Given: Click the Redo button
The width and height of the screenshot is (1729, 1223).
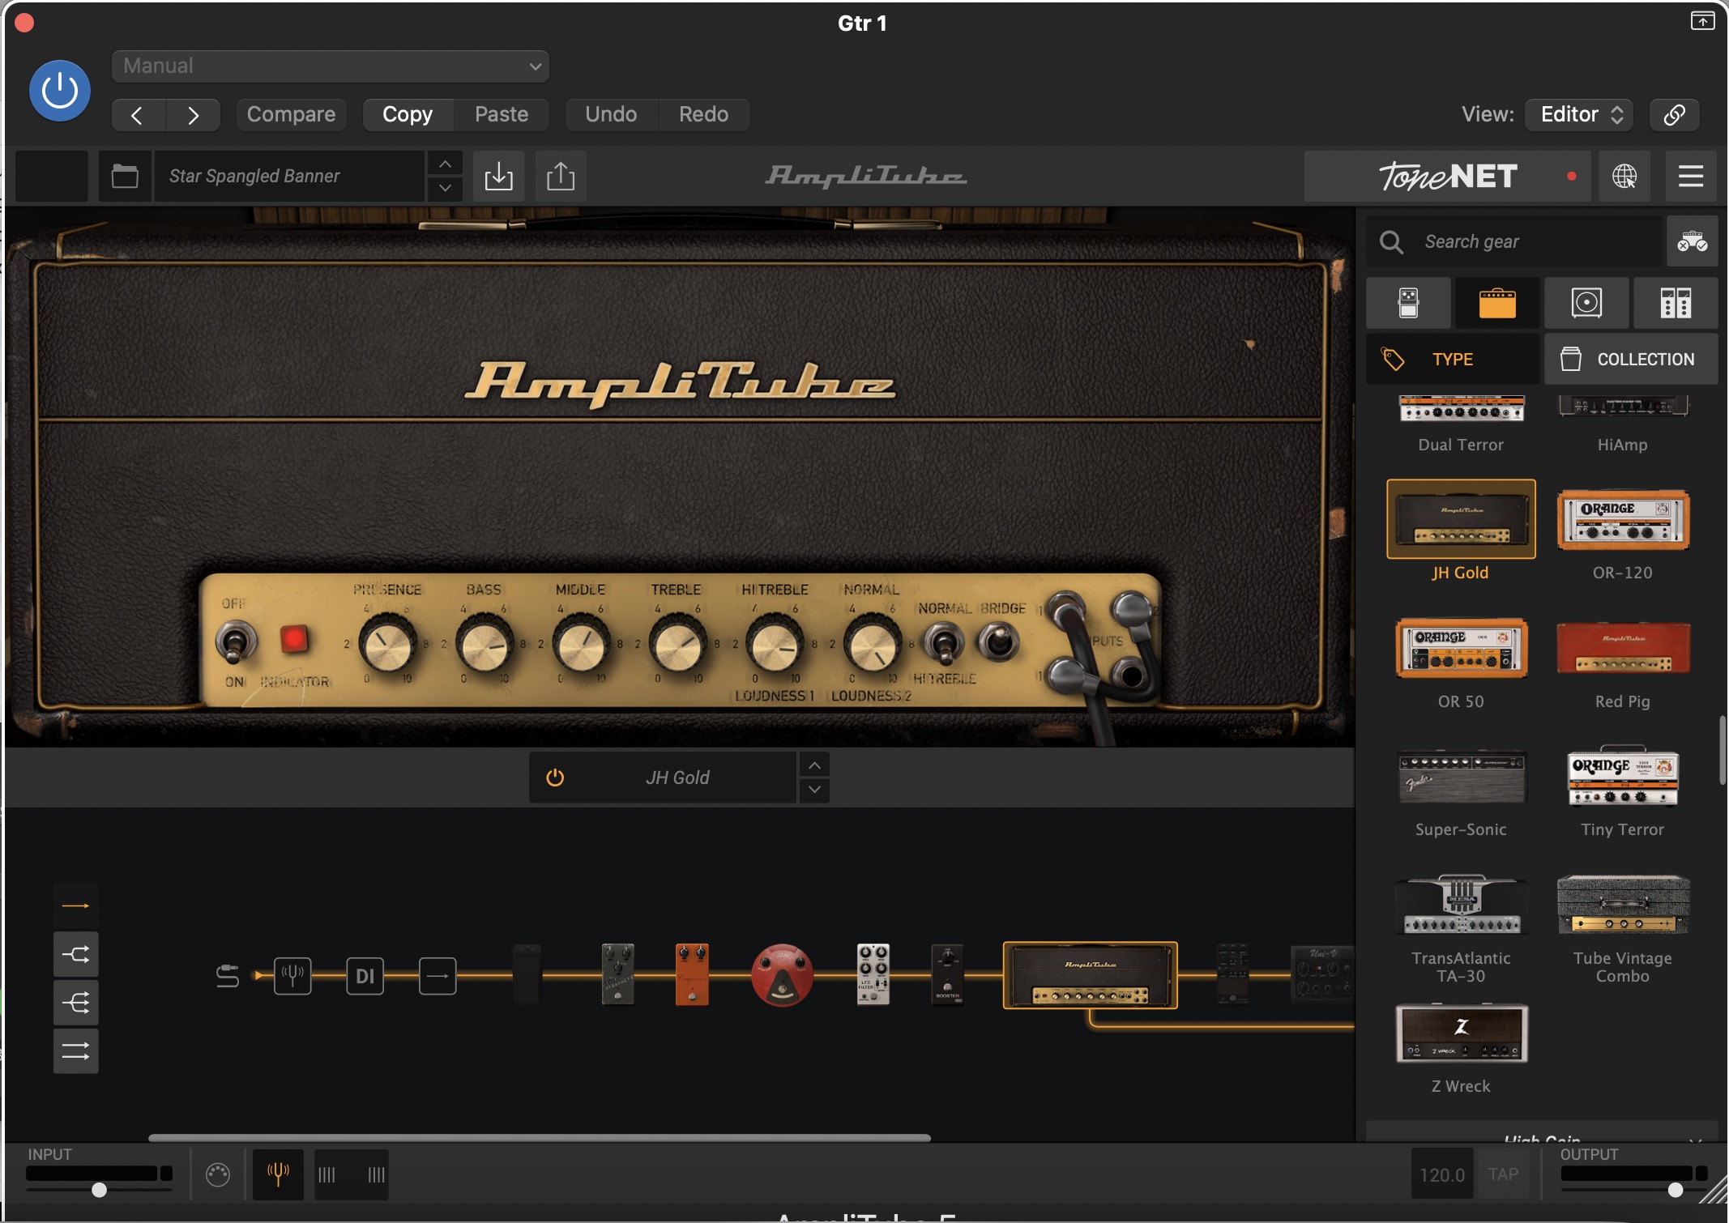Looking at the screenshot, I should pos(703,114).
